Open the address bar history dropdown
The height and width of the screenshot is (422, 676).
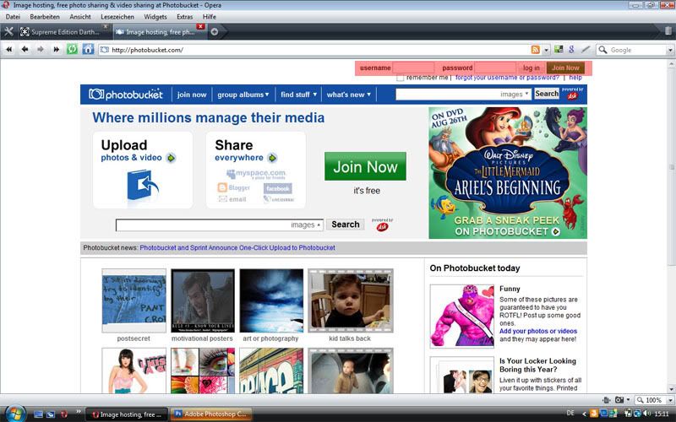(x=546, y=50)
